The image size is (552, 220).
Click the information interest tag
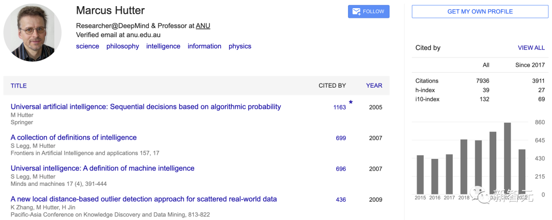[x=204, y=46]
